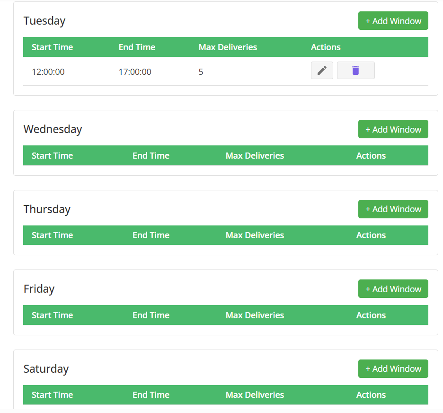The height and width of the screenshot is (413, 443).
Task: Click the Tuesday end time 17:00:00
Action: [135, 72]
